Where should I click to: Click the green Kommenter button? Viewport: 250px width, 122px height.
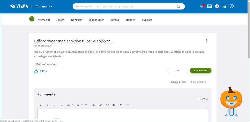201,71
